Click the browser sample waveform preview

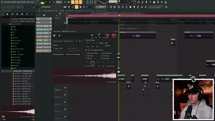click(18, 112)
